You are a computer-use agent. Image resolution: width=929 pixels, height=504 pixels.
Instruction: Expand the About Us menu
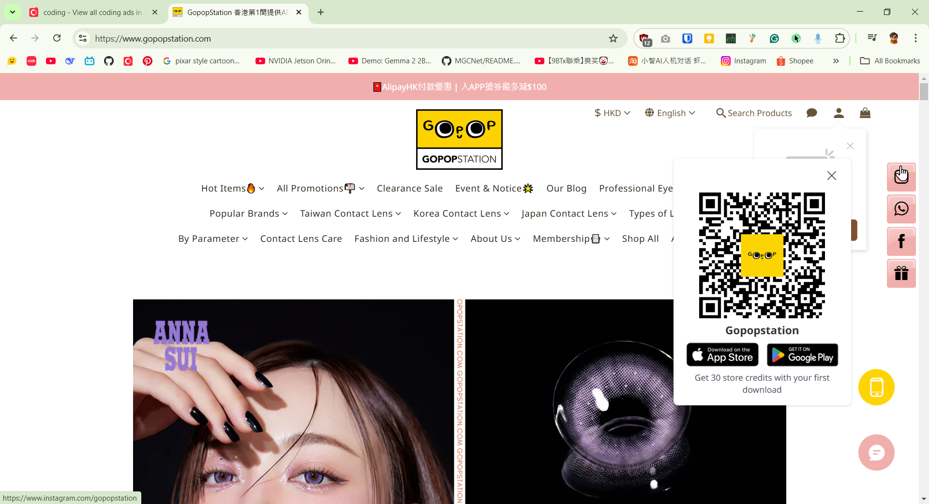(x=495, y=238)
